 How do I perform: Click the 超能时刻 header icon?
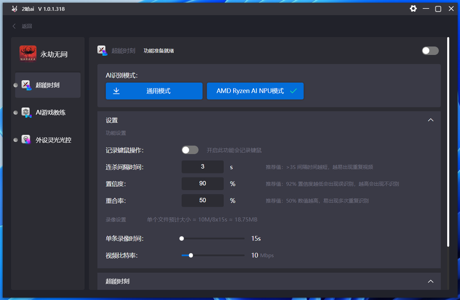pyautogui.click(x=102, y=51)
